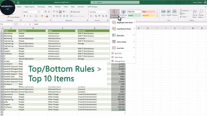The height and width of the screenshot is (116, 207).
Task: Expand the cell styles gallery More arrow
Action: click(x=157, y=16)
